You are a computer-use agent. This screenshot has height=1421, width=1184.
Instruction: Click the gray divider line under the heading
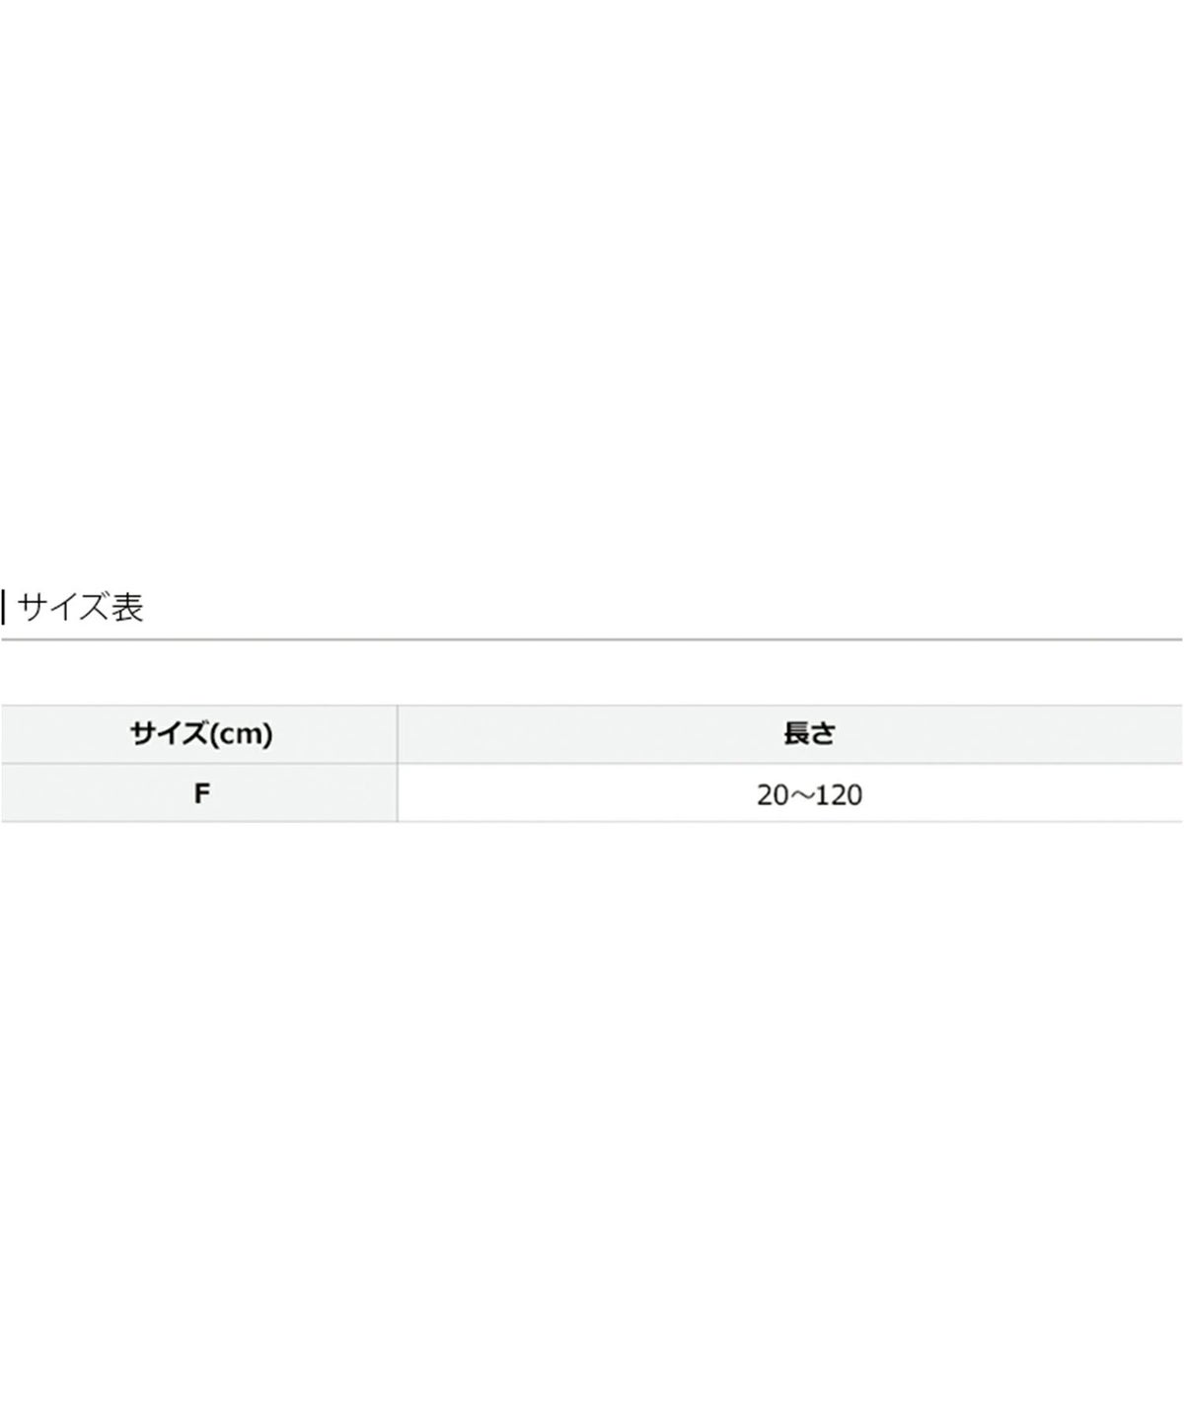point(592,640)
